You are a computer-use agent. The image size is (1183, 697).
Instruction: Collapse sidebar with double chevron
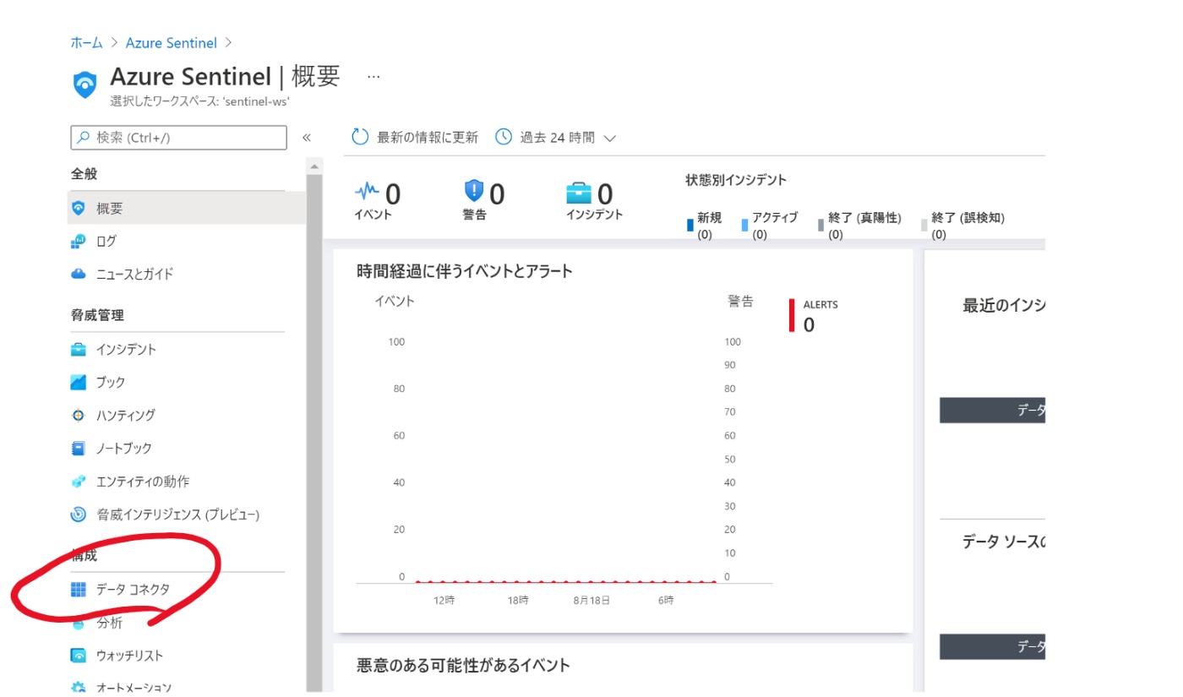click(x=307, y=138)
